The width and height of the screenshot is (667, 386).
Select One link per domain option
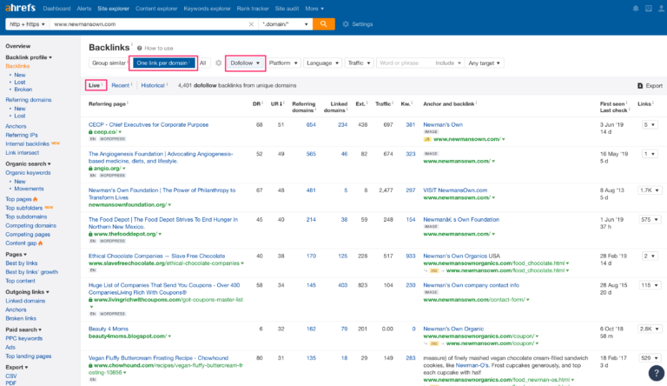pos(163,63)
